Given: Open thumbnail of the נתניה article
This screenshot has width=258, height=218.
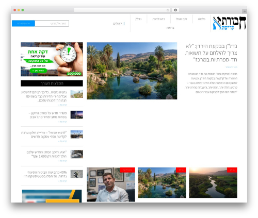Looking at the screenshot, I should pos(77,94).
